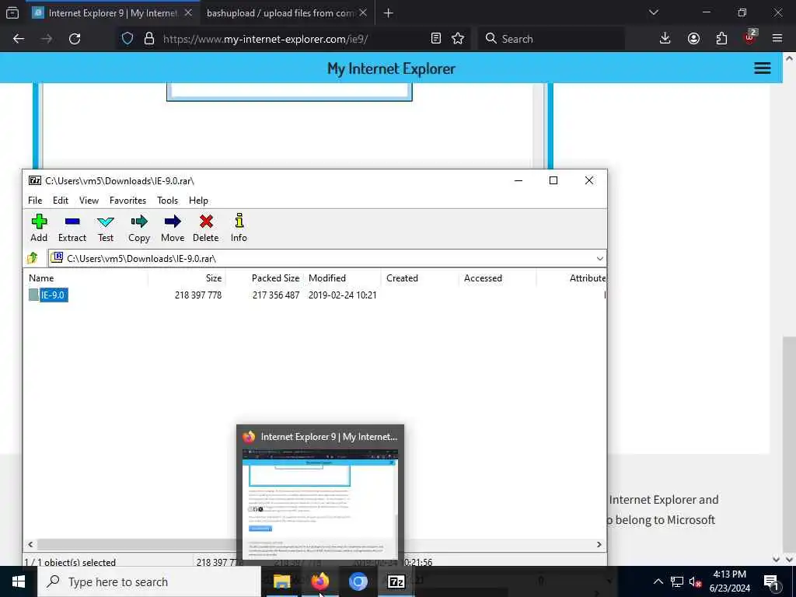796x597 pixels.
Task: Open the Windows notification center
Action: pos(772,581)
